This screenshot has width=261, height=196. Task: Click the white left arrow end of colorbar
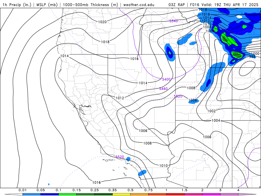14,194
